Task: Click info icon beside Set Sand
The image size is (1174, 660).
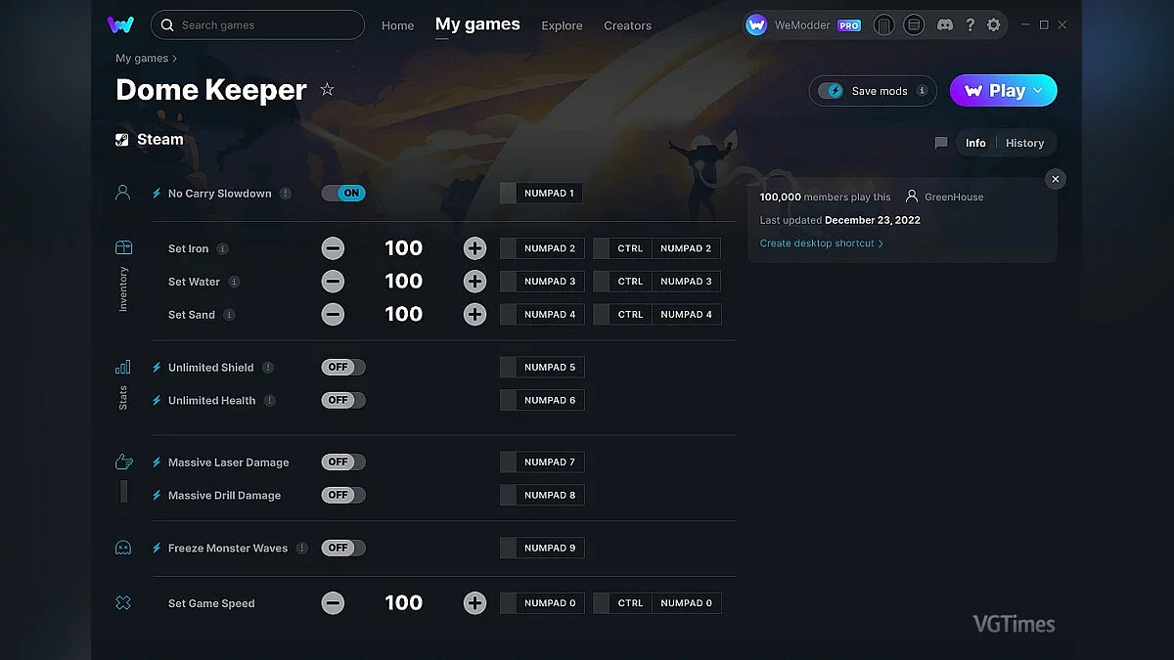Action: click(x=229, y=315)
